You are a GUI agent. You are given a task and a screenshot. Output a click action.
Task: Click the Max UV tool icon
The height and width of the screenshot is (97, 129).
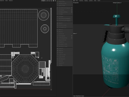[x=58, y=23]
